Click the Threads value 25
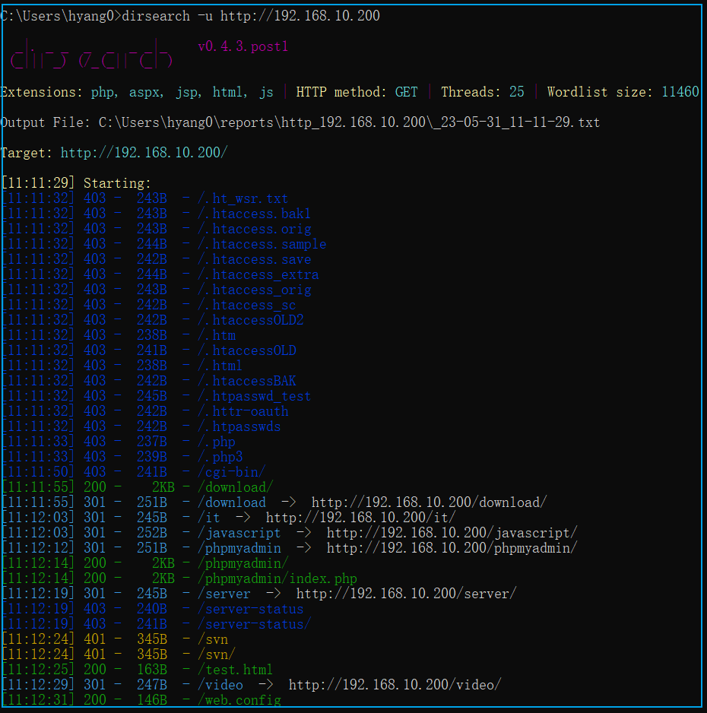The height and width of the screenshot is (713, 707). pos(516,92)
